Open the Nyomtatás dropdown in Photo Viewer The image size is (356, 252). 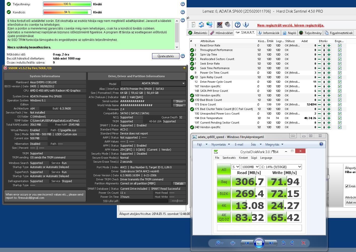(221, 145)
